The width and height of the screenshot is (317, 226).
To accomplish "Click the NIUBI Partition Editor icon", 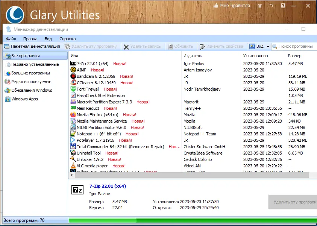I will pyautogui.click(x=73, y=127).
